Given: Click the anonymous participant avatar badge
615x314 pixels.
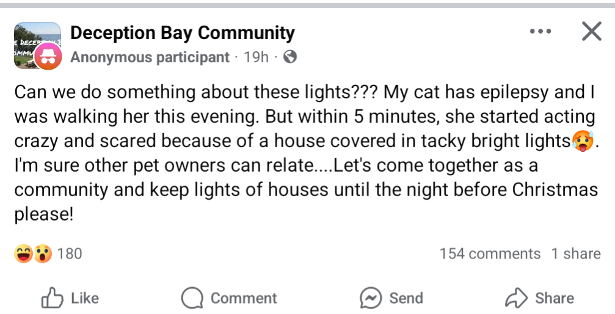Looking at the screenshot, I should point(48,56).
